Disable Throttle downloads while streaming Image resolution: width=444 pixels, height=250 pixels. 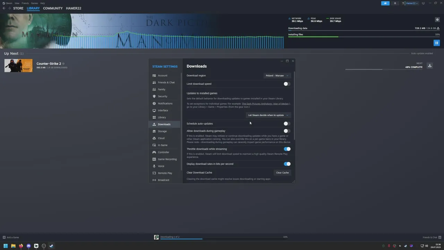[x=287, y=149]
